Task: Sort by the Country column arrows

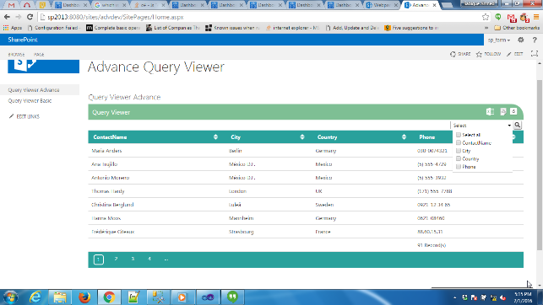Action: point(405,136)
